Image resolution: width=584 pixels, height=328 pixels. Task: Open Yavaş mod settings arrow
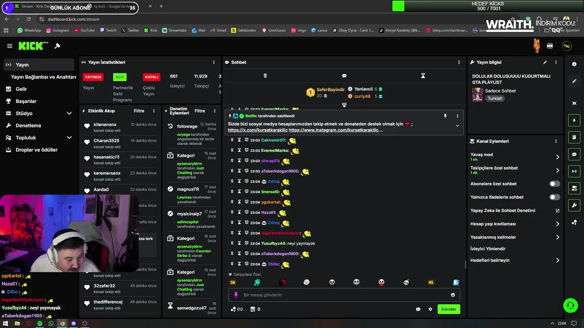[x=558, y=157]
